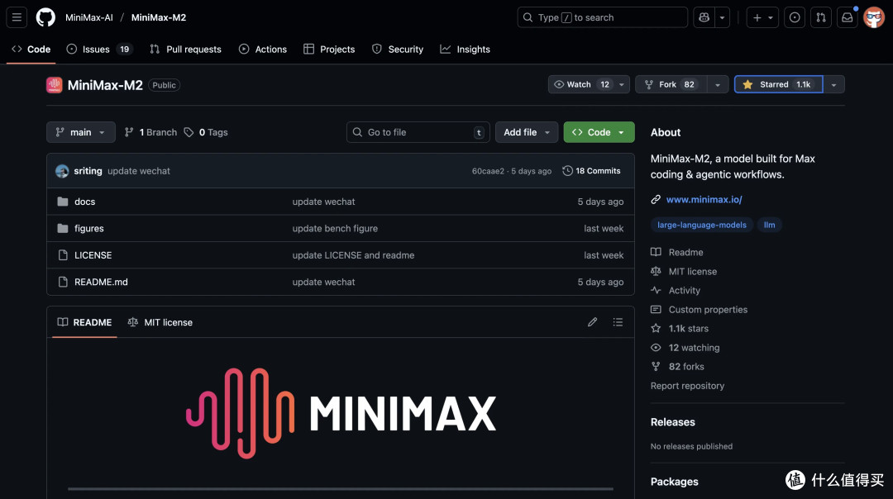View the 12 watching link

point(685,348)
